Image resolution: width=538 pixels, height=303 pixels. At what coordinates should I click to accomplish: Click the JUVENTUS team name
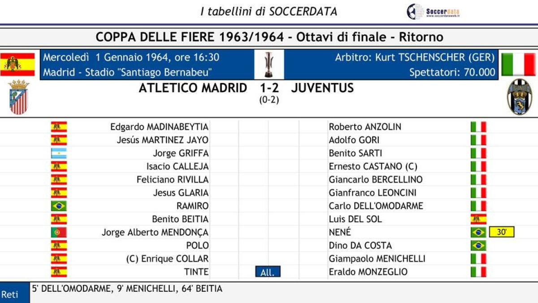click(322, 88)
